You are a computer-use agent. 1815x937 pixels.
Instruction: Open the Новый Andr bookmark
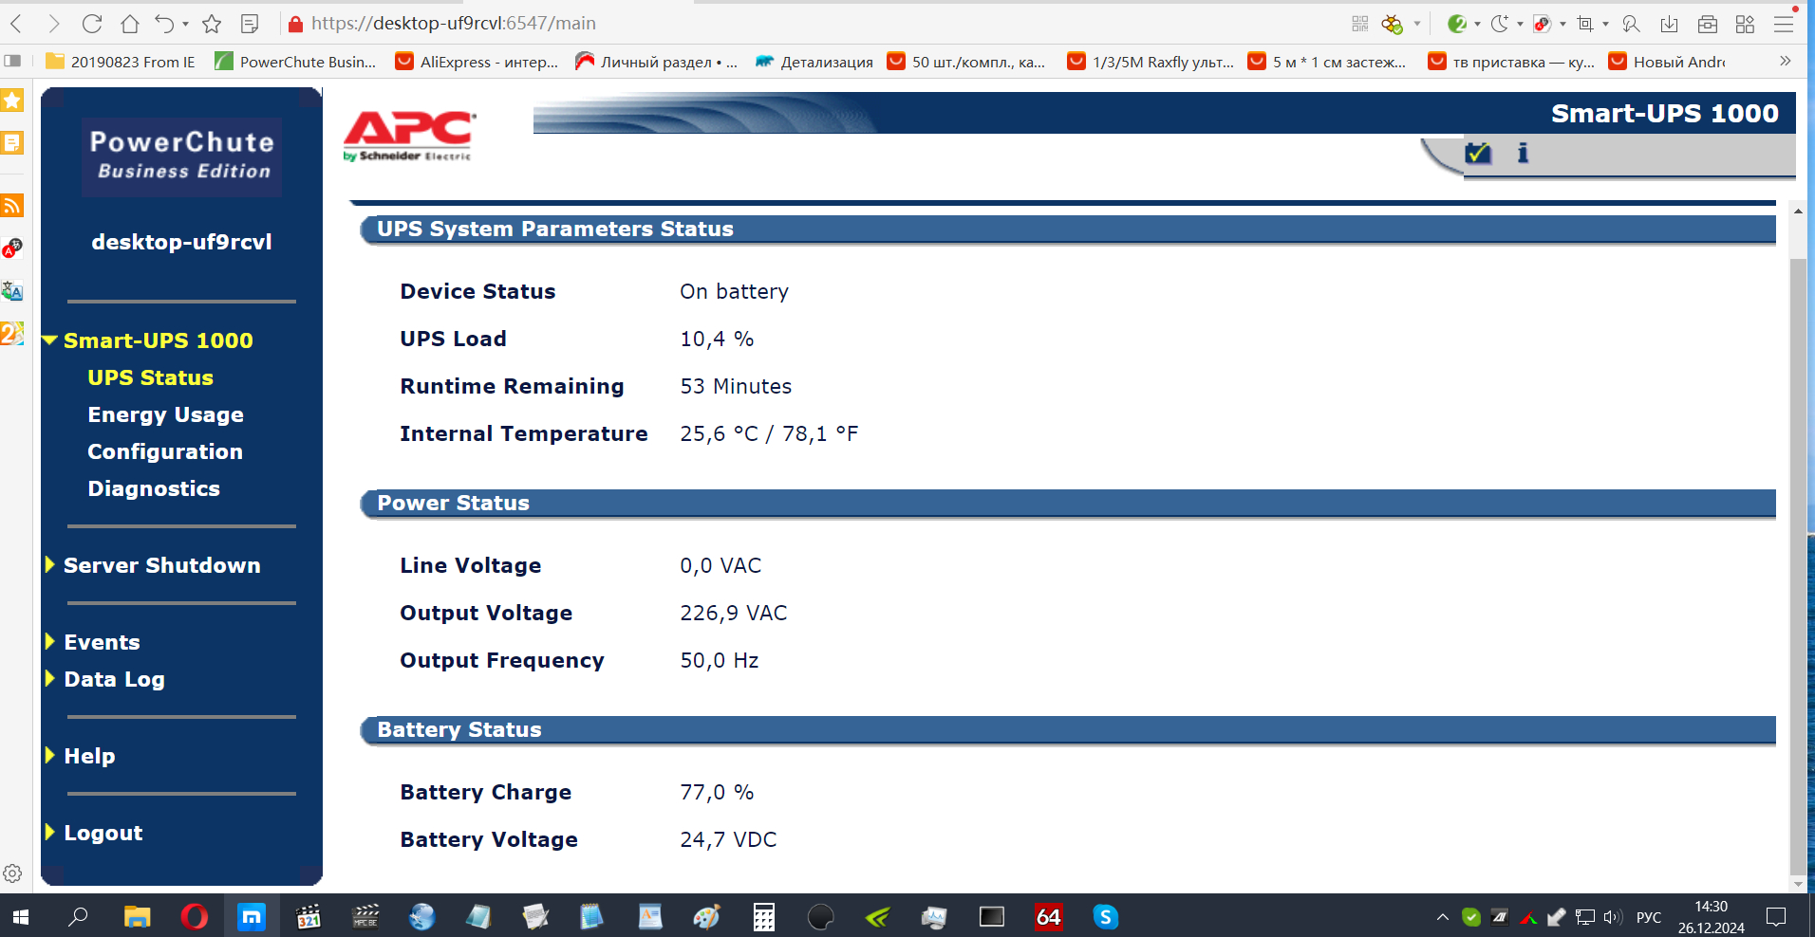tap(1667, 62)
